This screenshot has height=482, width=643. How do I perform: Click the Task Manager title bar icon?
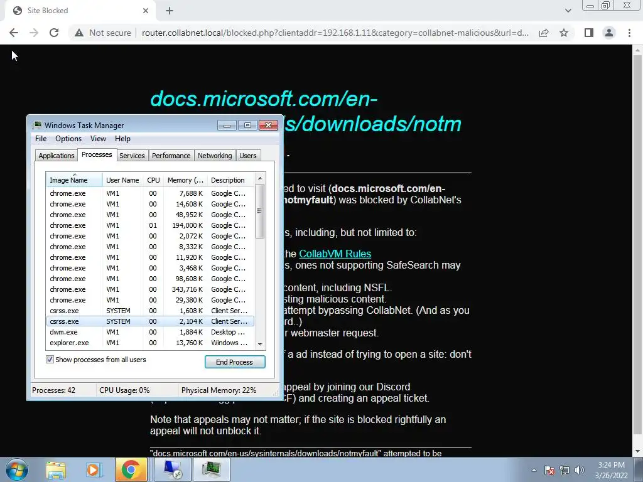(x=37, y=125)
